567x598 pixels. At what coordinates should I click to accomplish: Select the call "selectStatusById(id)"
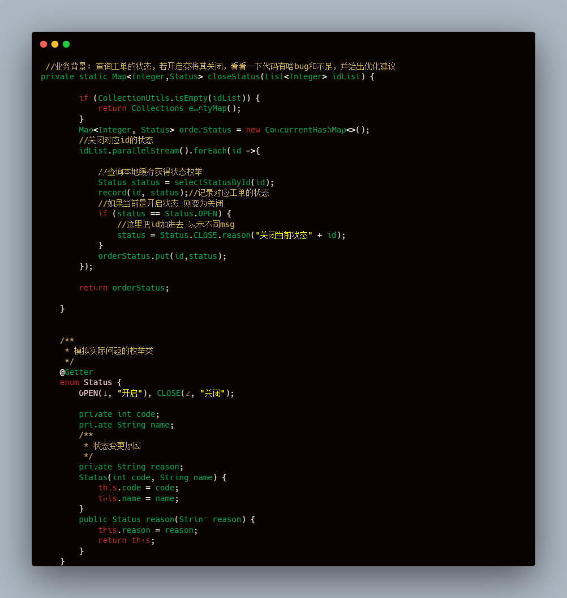click(x=222, y=182)
